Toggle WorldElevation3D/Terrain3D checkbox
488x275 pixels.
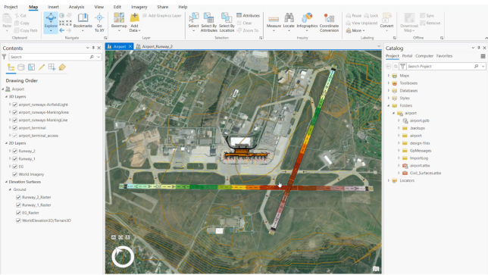coord(18,220)
